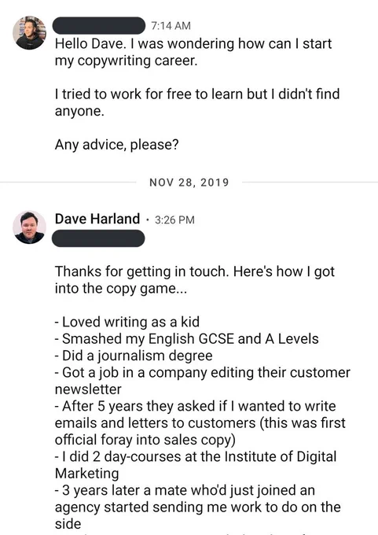This screenshot has height=535, width=378.
Task: Click the redacted bar under Dave Harland
Action: tap(98, 238)
